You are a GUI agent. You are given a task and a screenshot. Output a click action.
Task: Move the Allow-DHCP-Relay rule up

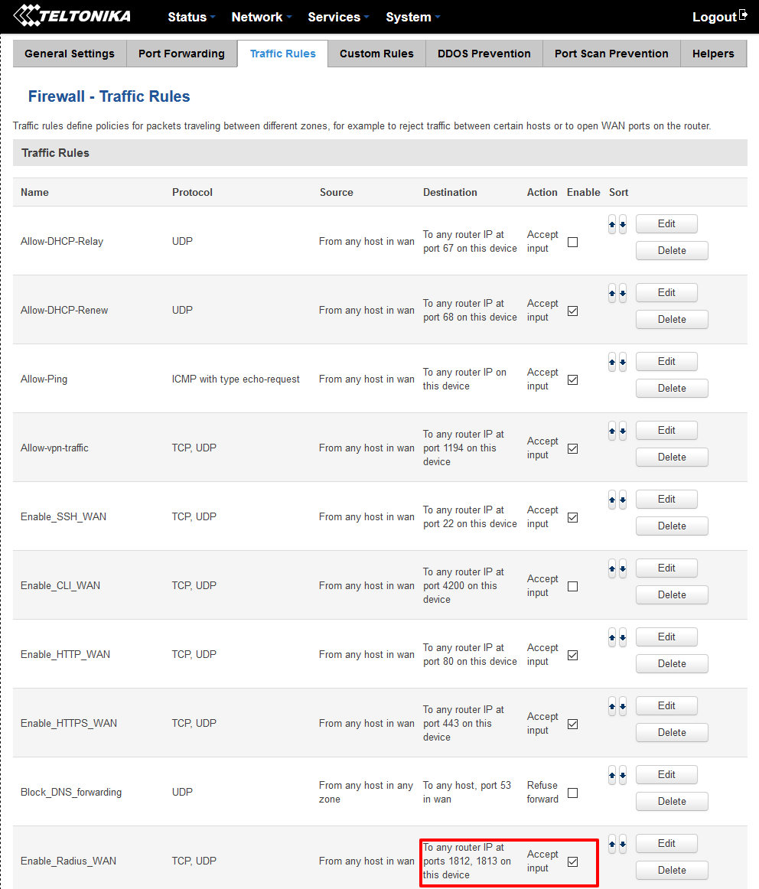[611, 223]
